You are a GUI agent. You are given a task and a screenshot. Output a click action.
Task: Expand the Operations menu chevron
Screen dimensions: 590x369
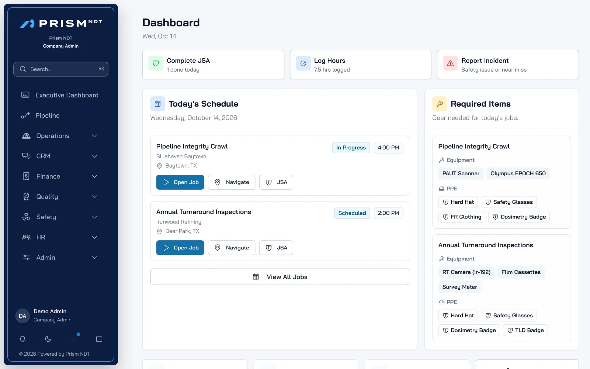tap(94, 136)
